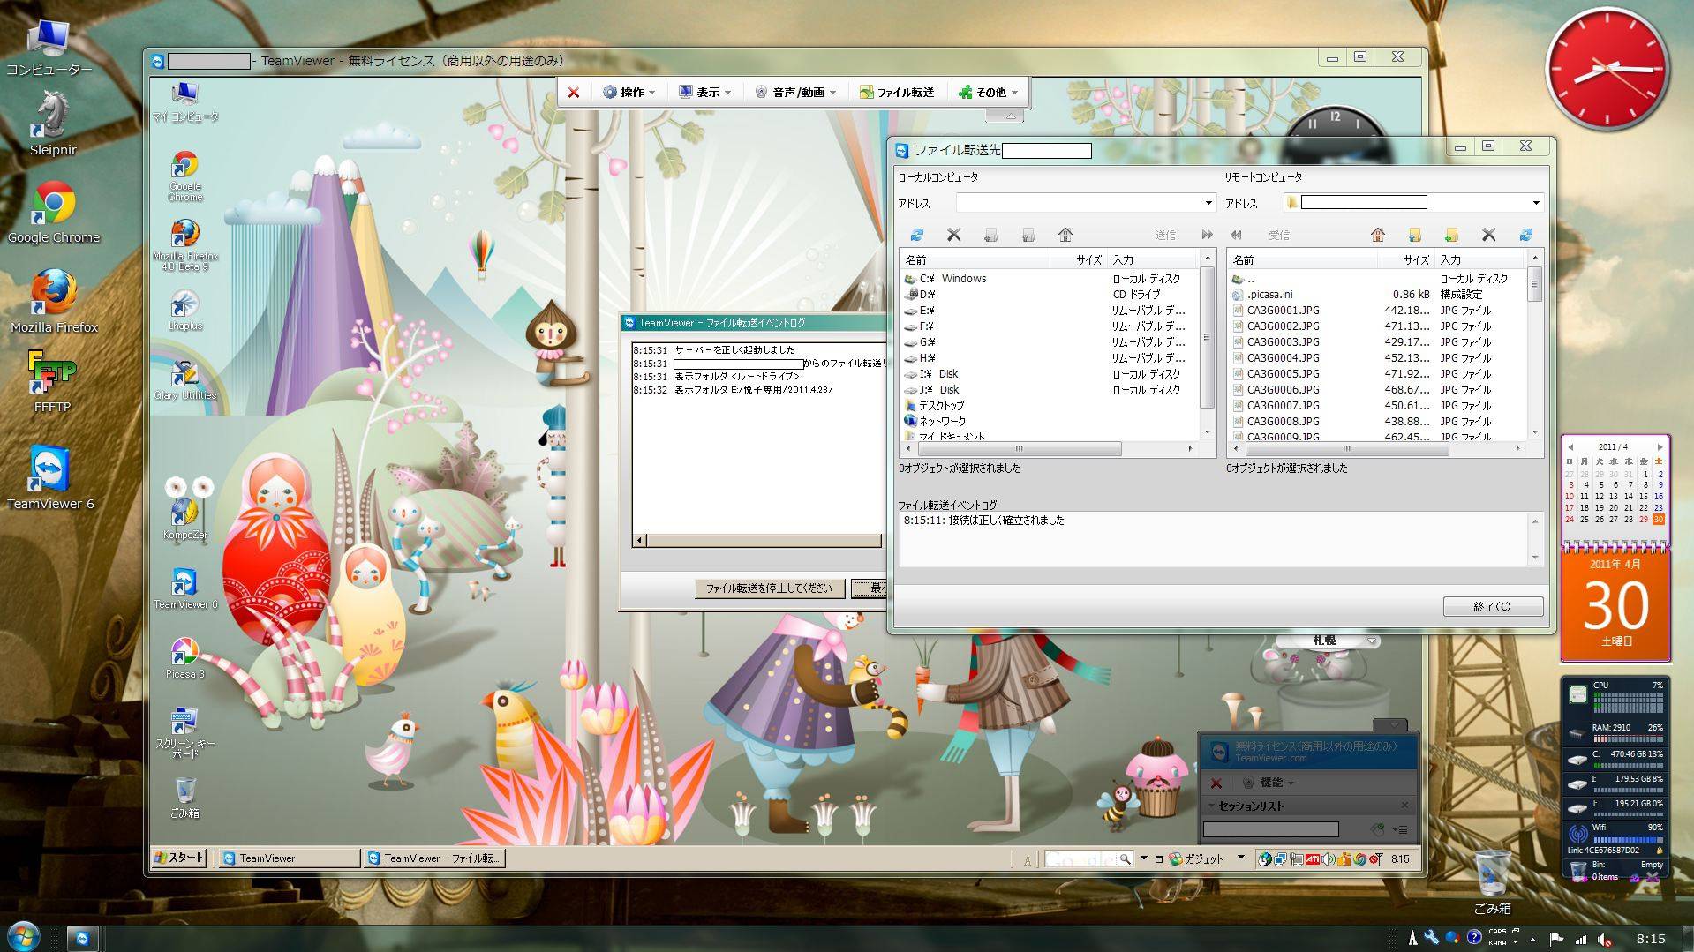Open the 表示 dropdown menu
This screenshot has width=1694, height=952.
tap(705, 92)
